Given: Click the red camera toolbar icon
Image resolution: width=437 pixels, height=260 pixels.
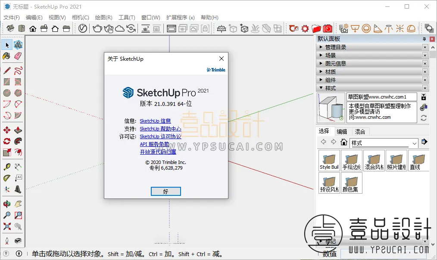Looking at the screenshot, I should (328, 28).
